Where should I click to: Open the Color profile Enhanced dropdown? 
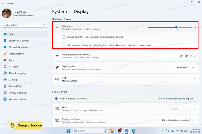[x=185, y=67]
